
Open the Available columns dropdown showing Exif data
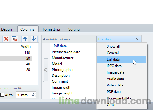click(x=119, y=39)
